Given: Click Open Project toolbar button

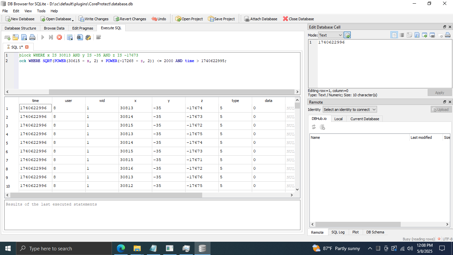Looking at the screenshot, I should pyautogui.click(x=189, y=19).
